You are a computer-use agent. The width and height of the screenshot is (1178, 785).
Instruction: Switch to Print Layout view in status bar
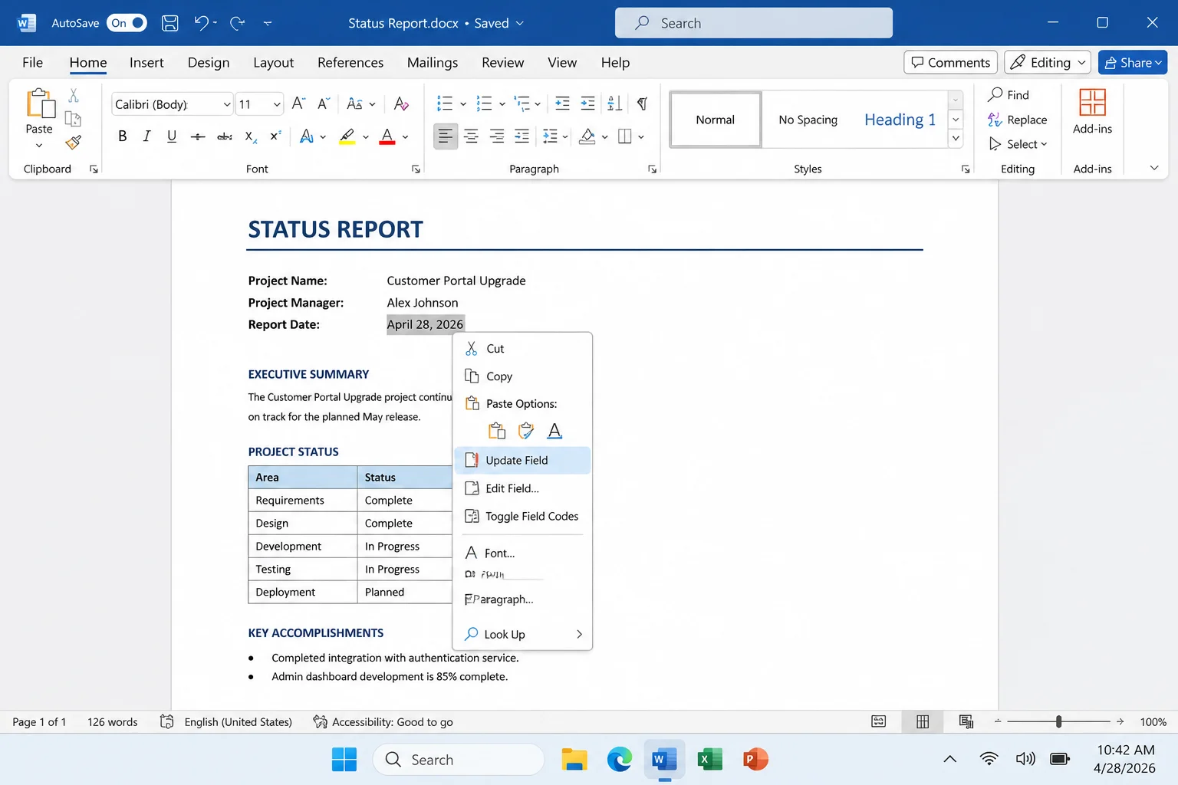point(923,721)
